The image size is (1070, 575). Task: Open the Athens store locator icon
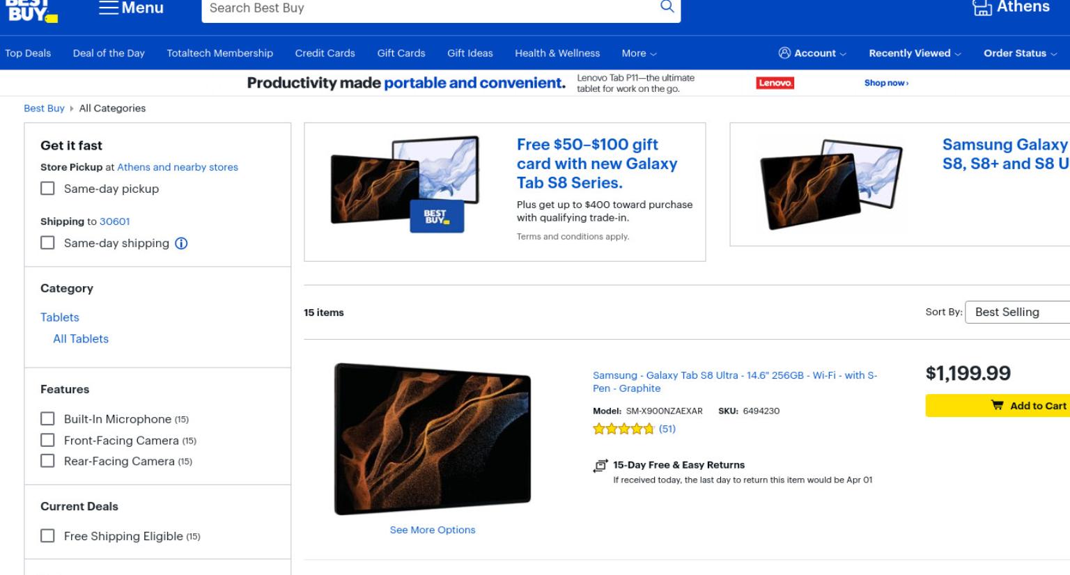[982, 8]
